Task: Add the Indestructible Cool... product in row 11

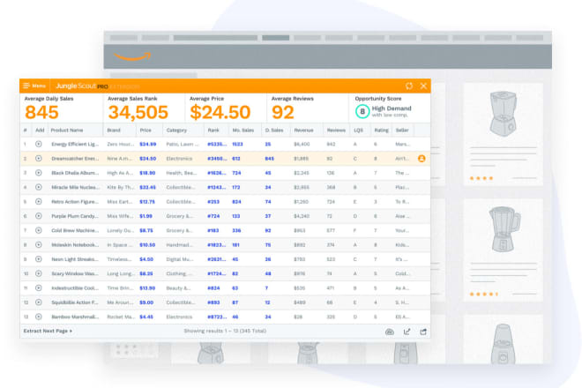Action: point(39,288)
